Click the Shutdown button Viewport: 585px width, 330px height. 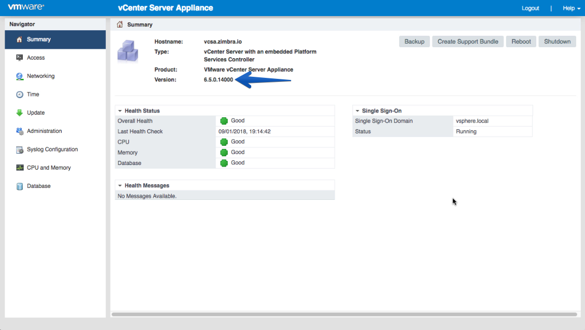click(557, 42)
